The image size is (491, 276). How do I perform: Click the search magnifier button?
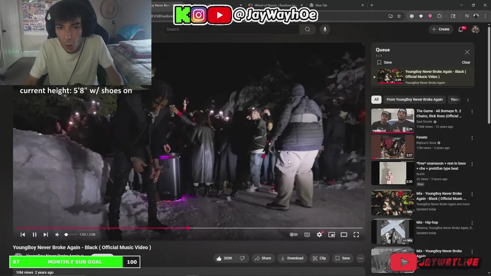[x=307, y=29]
